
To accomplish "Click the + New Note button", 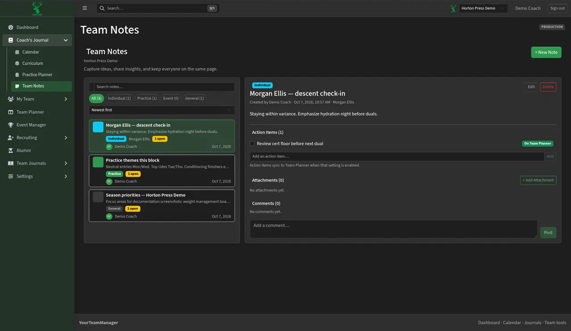I will (546, 52).
